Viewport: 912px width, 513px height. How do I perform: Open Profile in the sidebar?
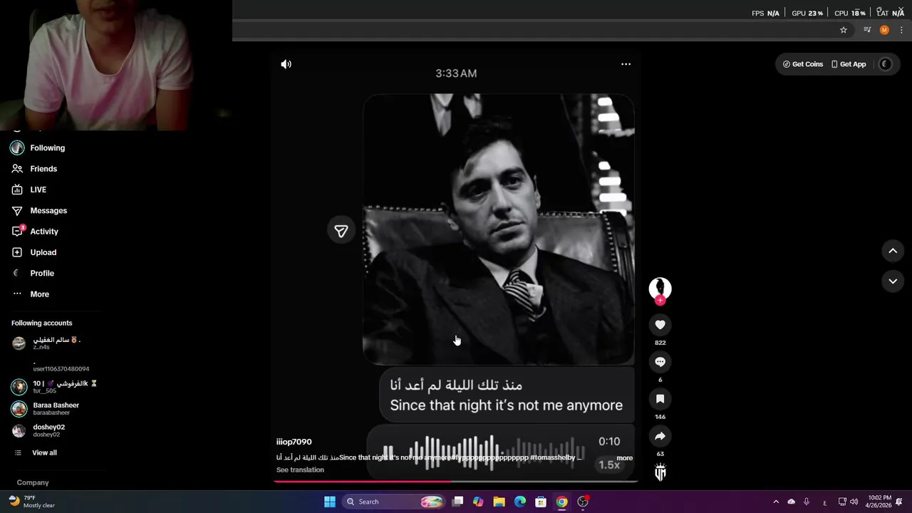(33, 274)
